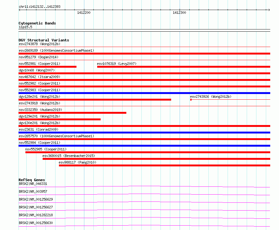279x230 pixels.
Task: Click the dgv128e201 (Wong2012b) variant label
Action: point(39,97)
